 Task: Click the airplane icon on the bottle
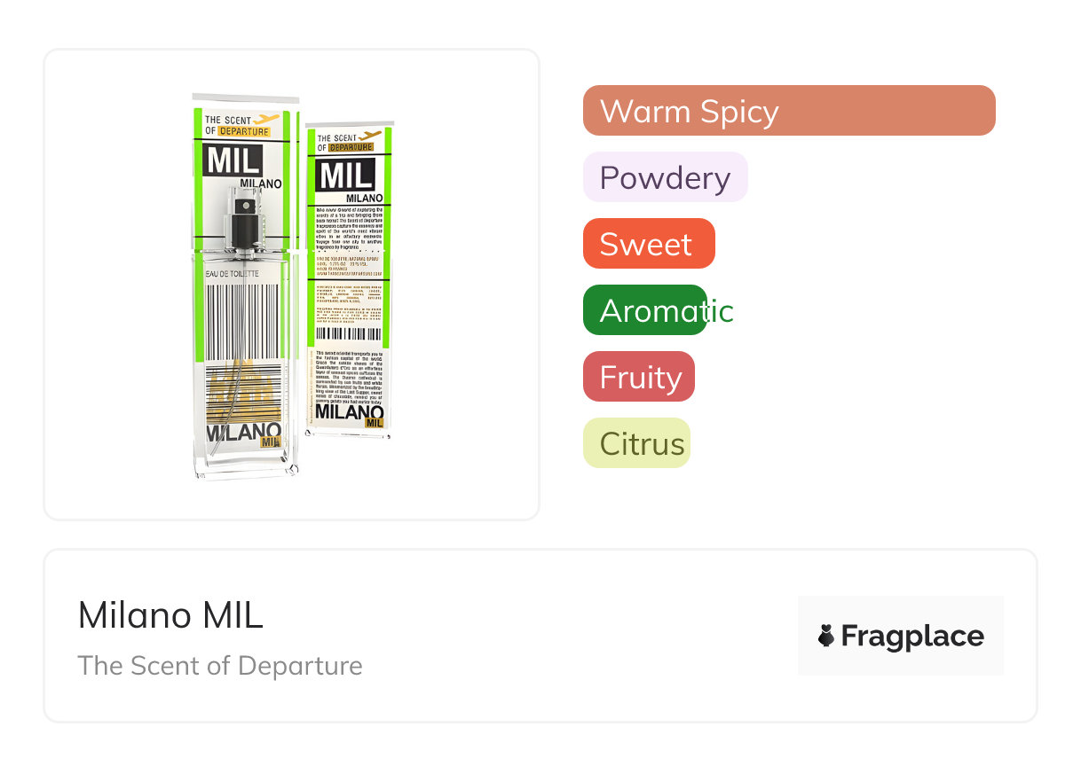[x=266, y=119]
